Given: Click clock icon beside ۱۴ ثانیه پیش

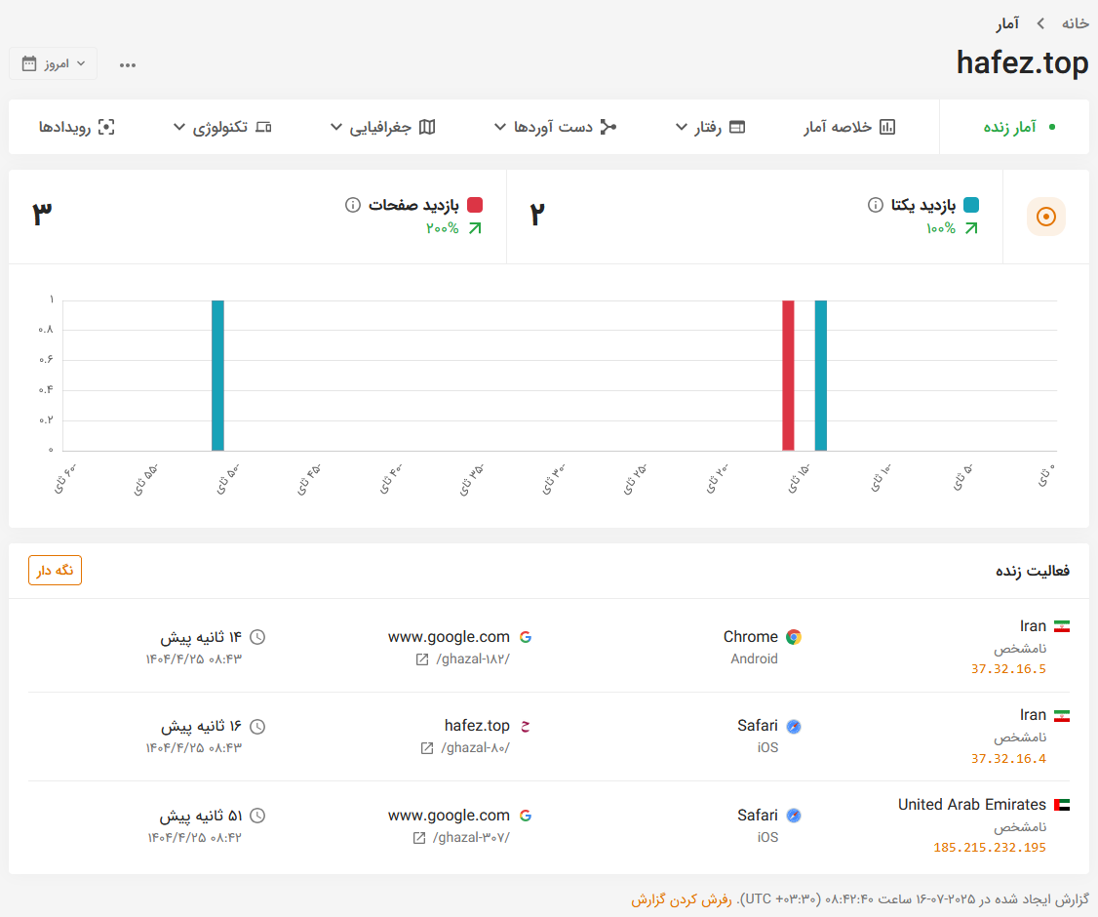Looking at the screenshot, I should point(257,637).
